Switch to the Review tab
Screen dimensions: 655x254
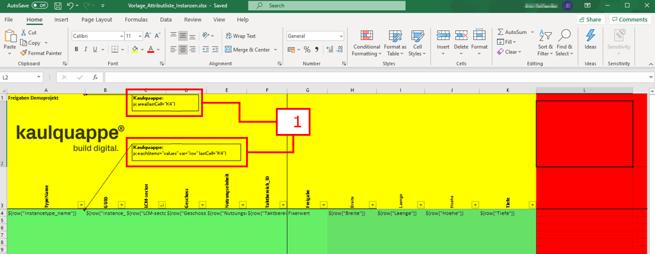coord(193,19)
